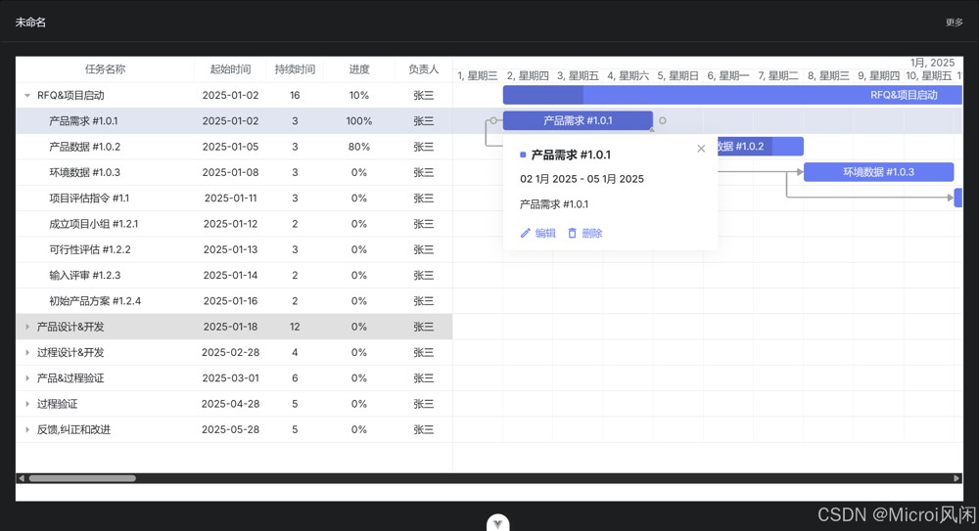This screenshot has width=979, height=531.
Task: Click the 1月, 2025 month header
Action: tap(932, 63)
